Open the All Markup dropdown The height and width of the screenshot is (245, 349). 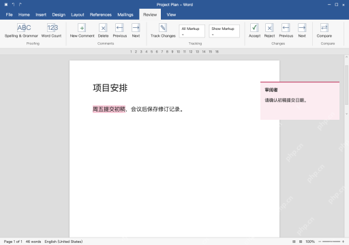(x=192, y=31)
